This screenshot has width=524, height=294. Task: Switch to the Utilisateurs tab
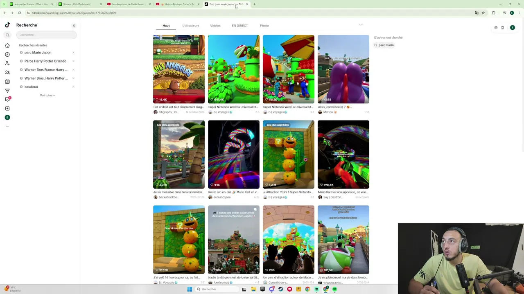191,26
